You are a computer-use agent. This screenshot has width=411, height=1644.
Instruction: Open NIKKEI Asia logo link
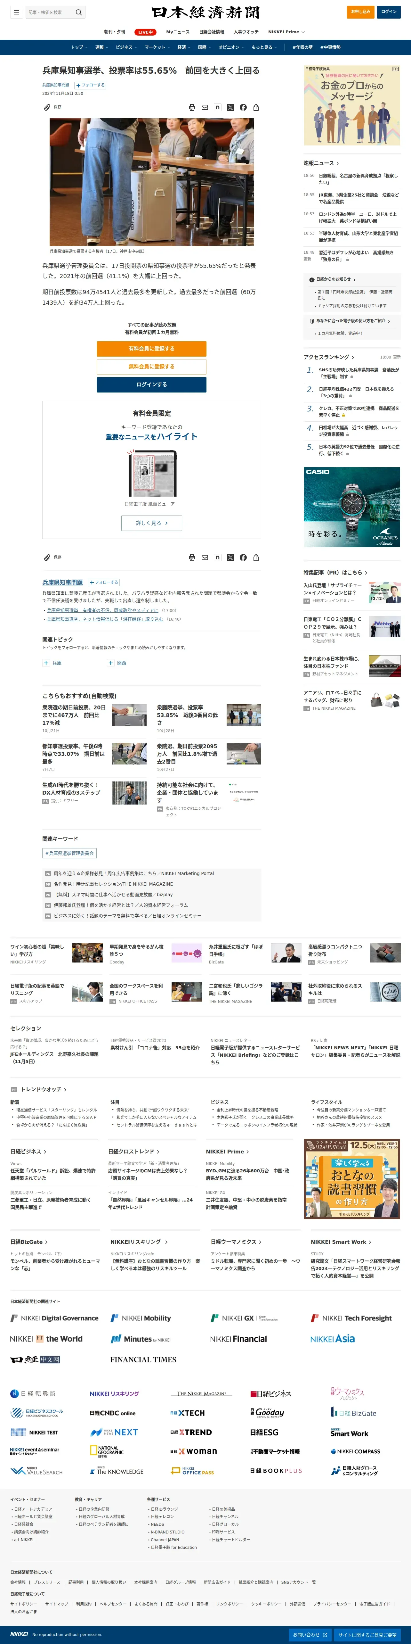pyautogui.click(x=333, y=1339)
